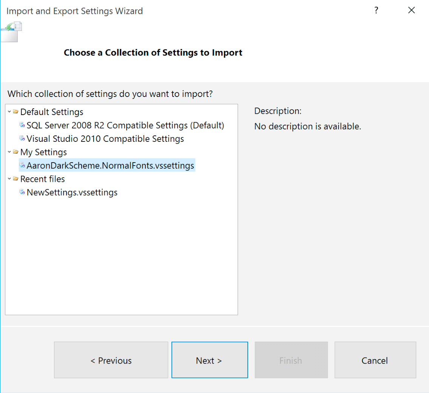Screen dimensions: 429x393
Task: Go back with the Previous button
Action: click(111, 360)
